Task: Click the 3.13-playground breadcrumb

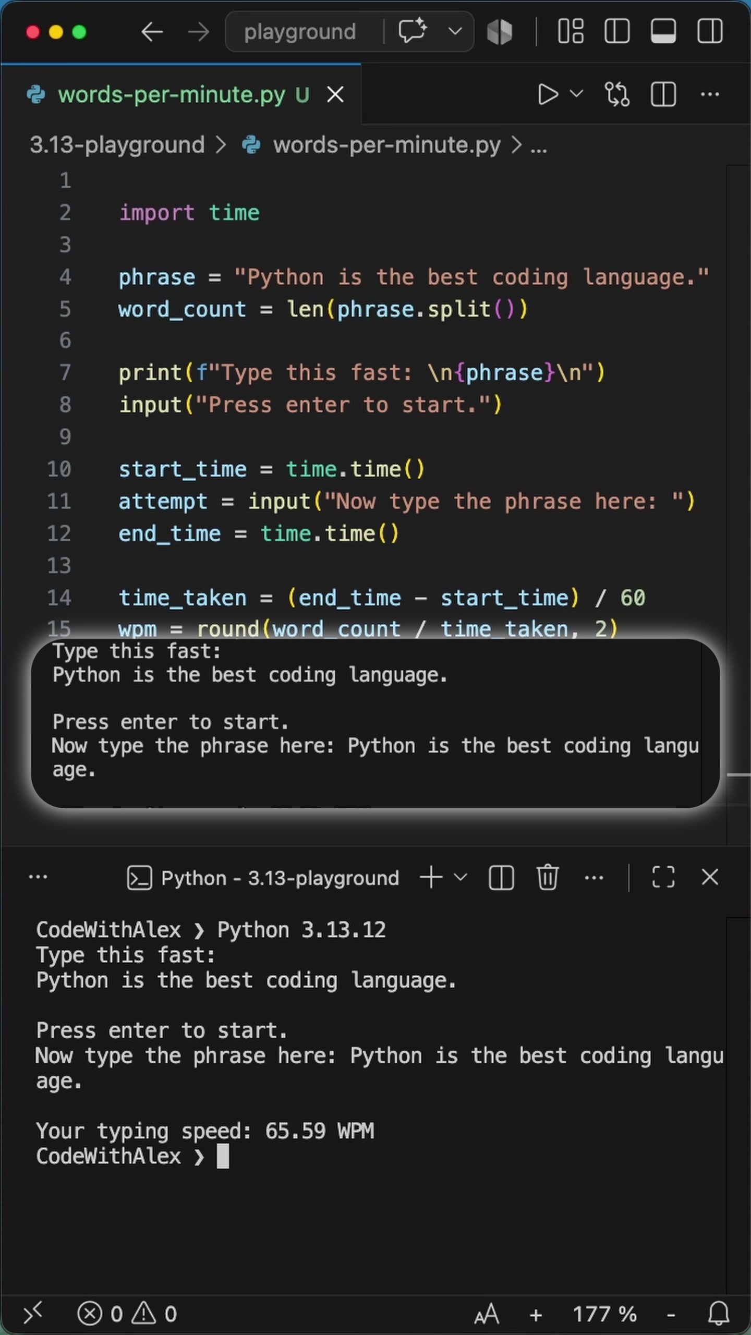Action: (x=117, y=145)
